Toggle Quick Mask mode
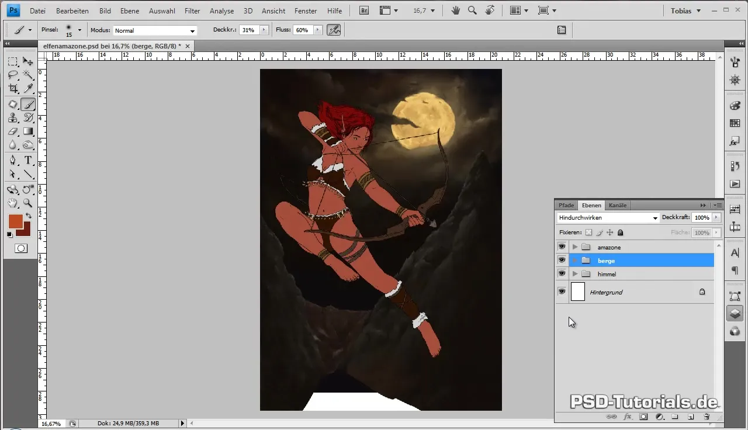Screen dimensions: 748x430 [20, 248]
